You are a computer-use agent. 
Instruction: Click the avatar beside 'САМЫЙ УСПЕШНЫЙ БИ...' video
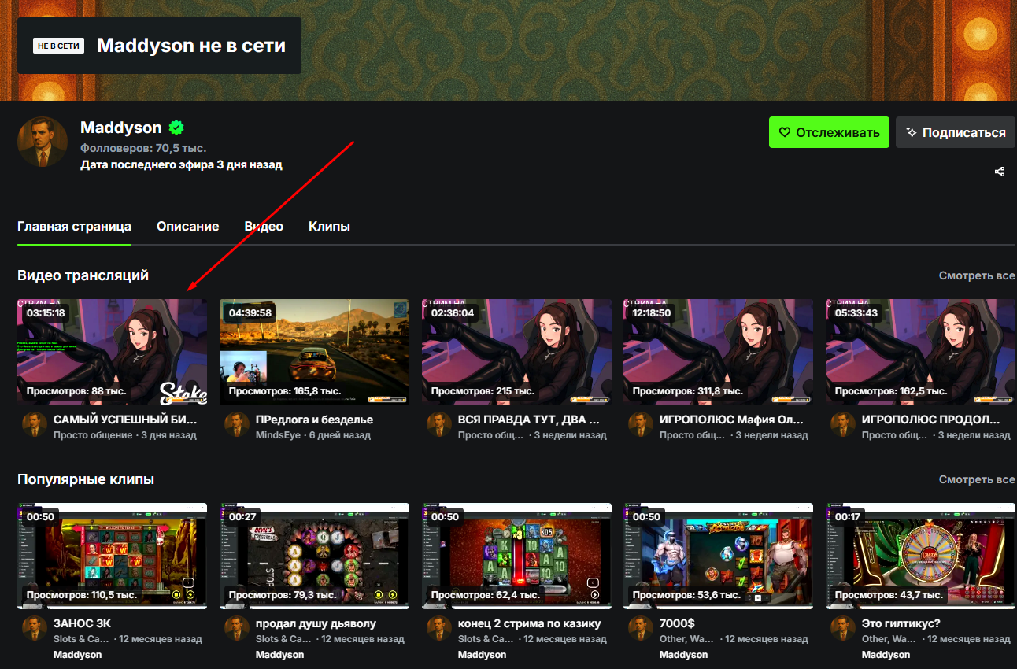pos(35,425)
